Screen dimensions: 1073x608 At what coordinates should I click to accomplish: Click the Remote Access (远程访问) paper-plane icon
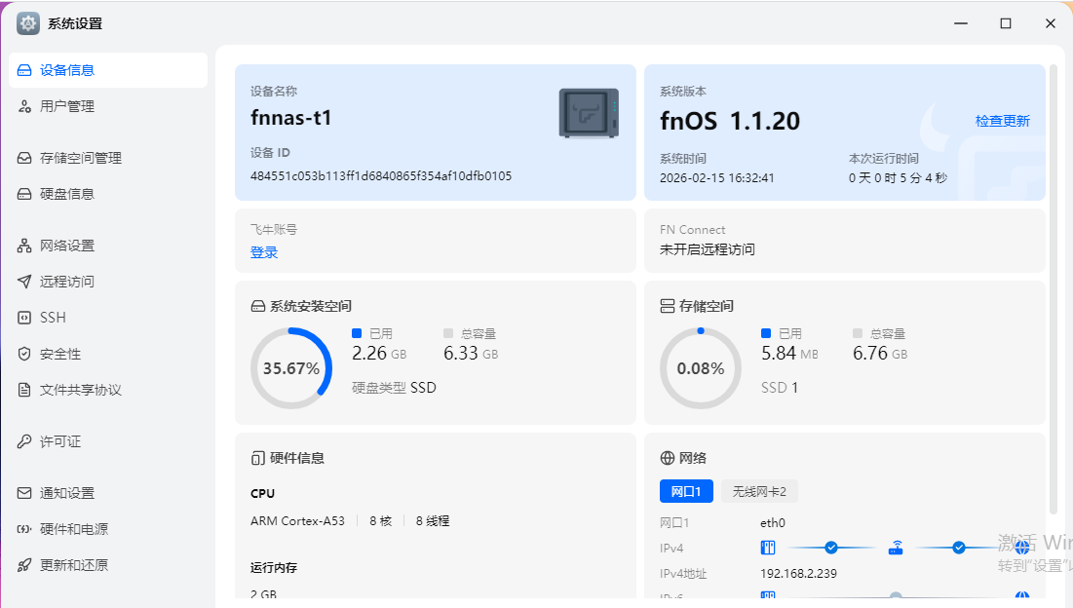(x=24, y=282)
